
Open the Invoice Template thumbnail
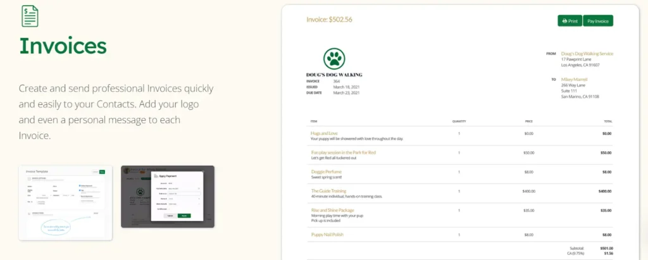tap(66, 202)
